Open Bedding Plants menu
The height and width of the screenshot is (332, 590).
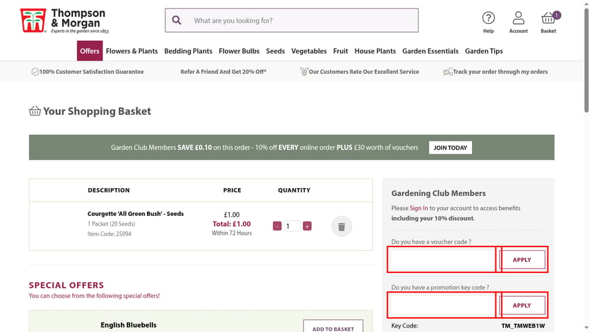coord(188,51)
